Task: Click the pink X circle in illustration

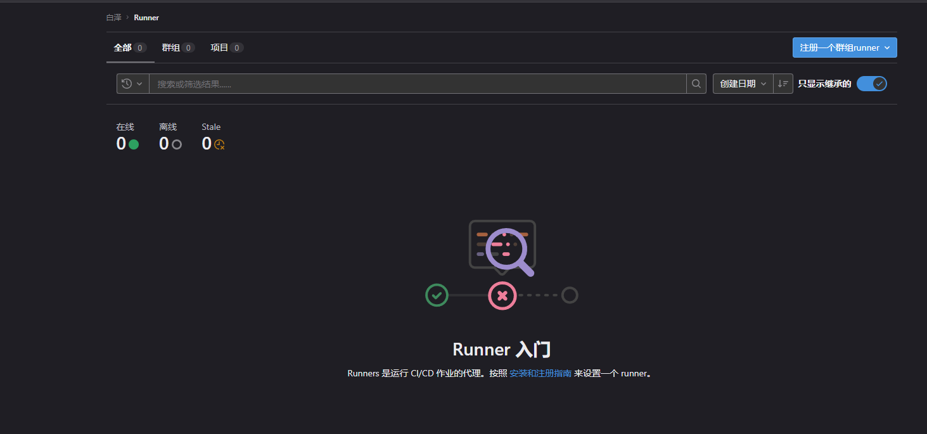Action: click(x=502, y=296)
